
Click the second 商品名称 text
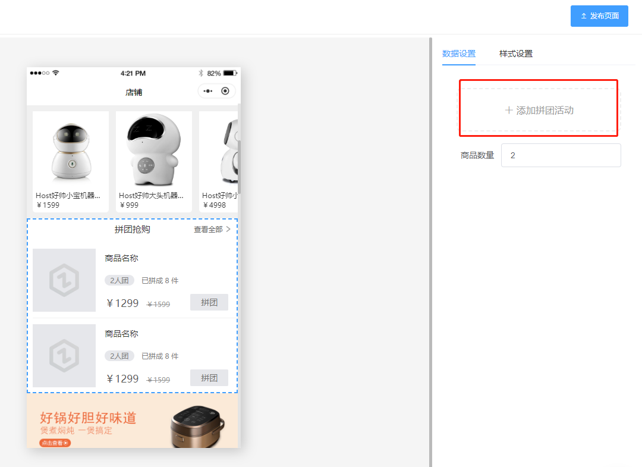tap(122, 334)
